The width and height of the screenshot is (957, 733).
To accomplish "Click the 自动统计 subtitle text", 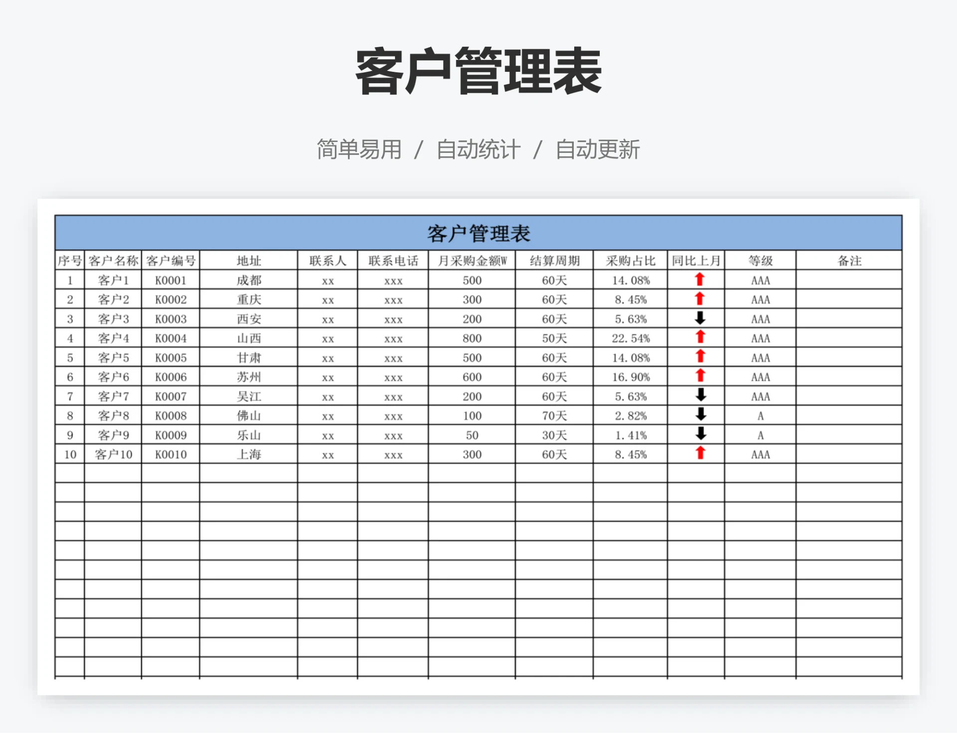I will (x=479, y=147).
